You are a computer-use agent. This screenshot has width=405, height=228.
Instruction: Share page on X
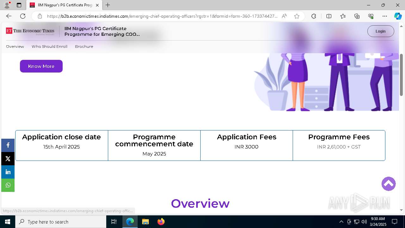click(8, 159)
